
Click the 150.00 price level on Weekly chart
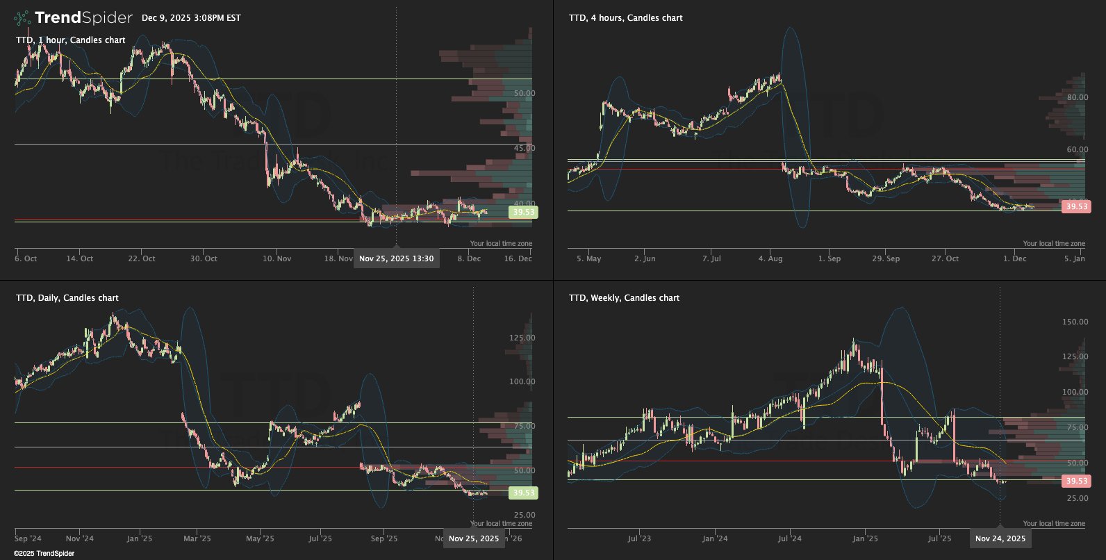[x=1075, y=322]
